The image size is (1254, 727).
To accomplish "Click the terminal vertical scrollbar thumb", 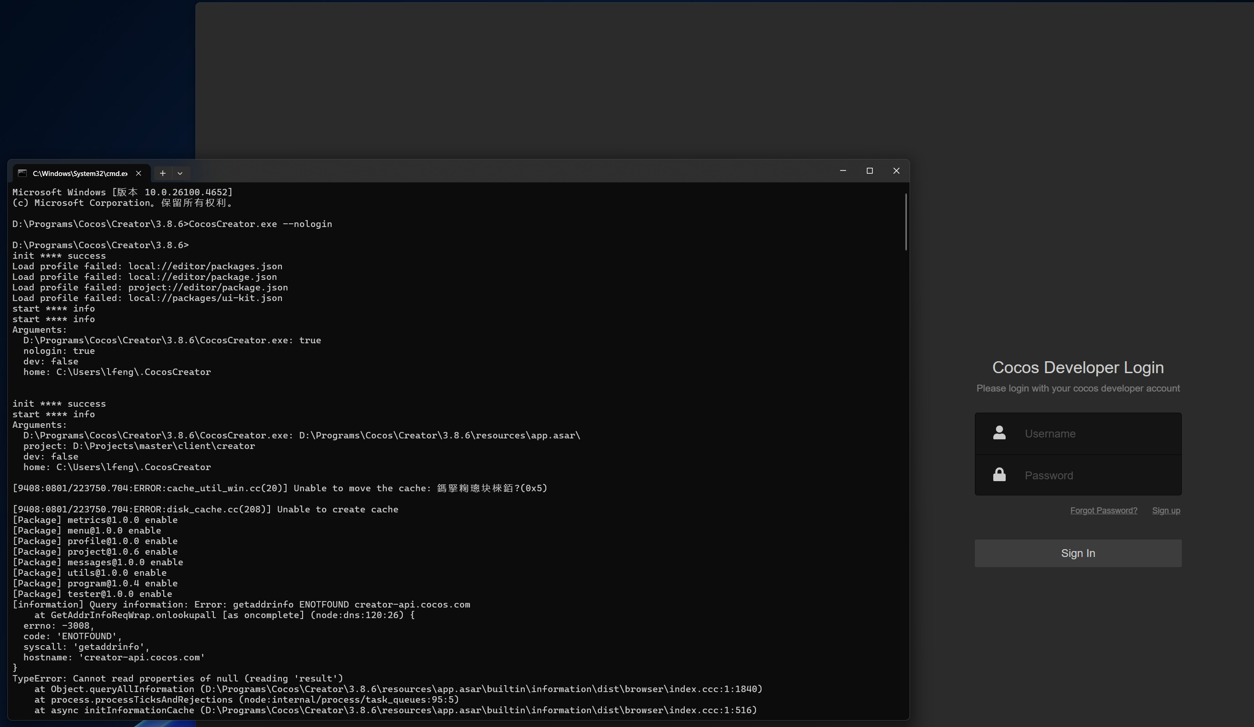I will point(906,222).
